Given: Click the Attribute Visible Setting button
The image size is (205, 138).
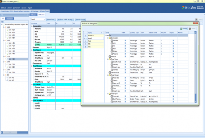Looking at the screenshot, I should pos(65,19).
